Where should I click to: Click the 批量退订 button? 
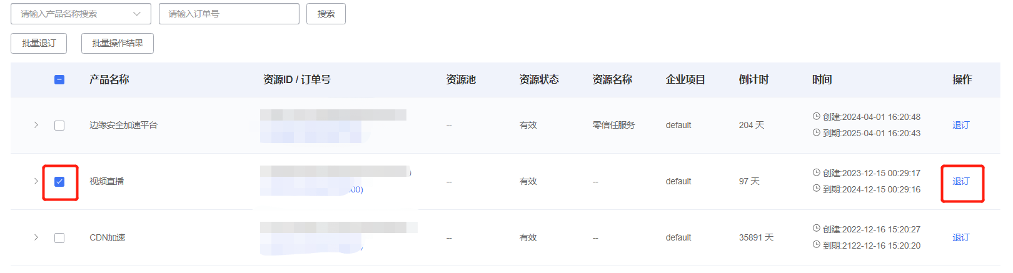click(39, 43)
